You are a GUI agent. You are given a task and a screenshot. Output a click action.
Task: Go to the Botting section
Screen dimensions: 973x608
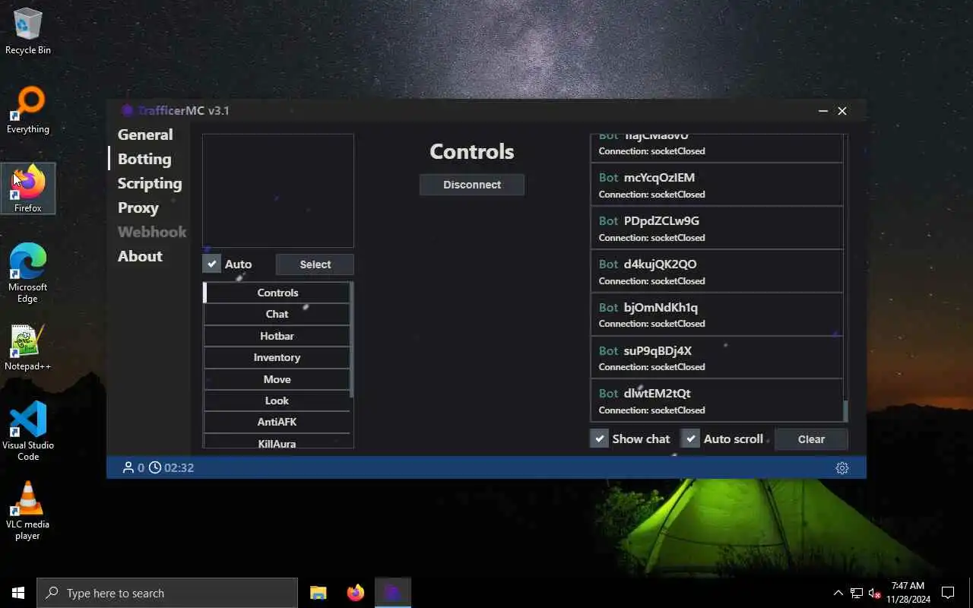[144, 159]
